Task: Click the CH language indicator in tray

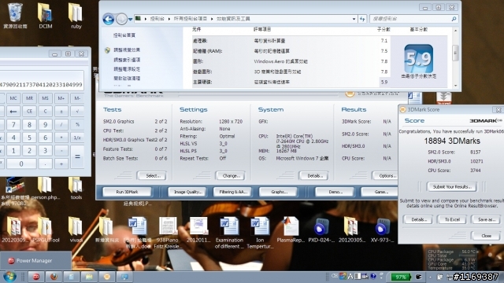Action: (x=335, y=276)
